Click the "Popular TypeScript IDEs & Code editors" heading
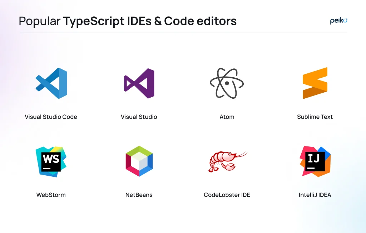This screenshot has height=233, width=366. 128,21
